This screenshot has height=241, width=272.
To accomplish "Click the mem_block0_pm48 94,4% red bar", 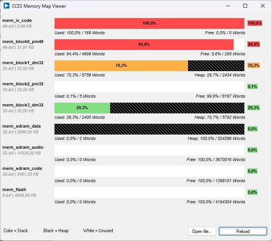I will pos(144,45).
